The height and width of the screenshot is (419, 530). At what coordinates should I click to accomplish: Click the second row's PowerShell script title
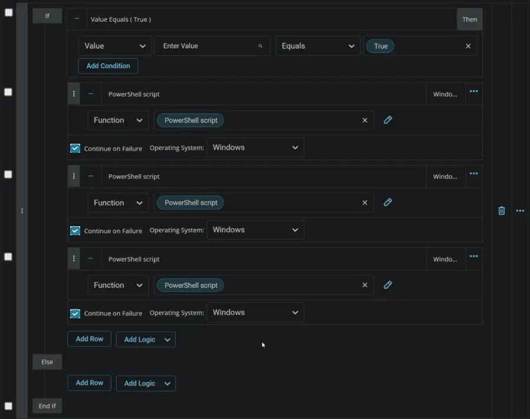(x=134, y=177)
